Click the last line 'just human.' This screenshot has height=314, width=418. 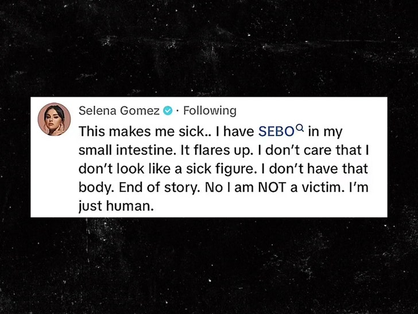[117, 206]
